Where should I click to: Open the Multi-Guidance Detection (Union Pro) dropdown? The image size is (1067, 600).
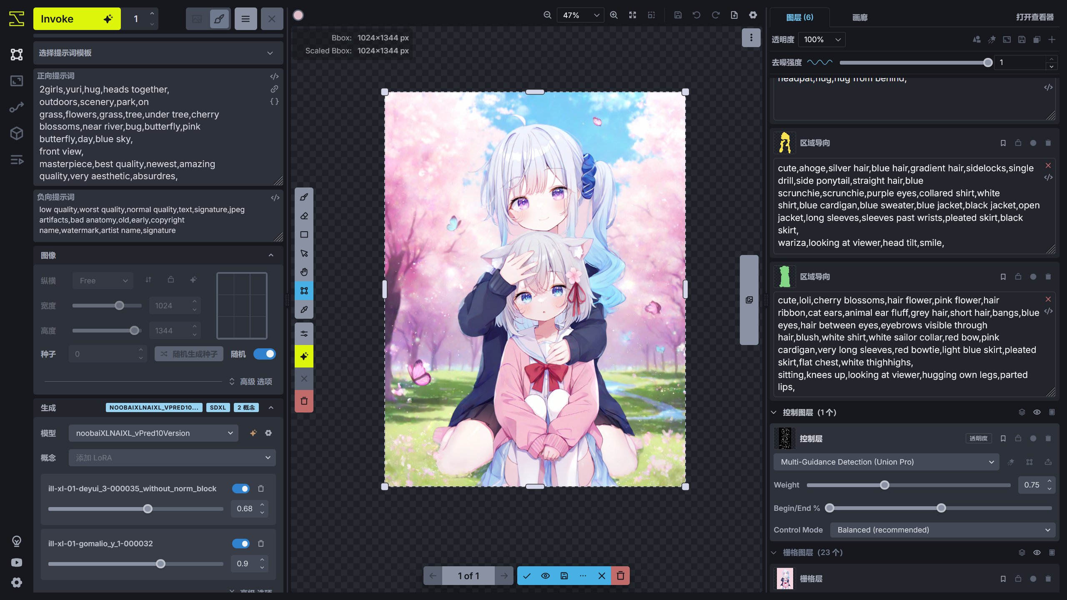pyautogui.click(x=886, y=462)
